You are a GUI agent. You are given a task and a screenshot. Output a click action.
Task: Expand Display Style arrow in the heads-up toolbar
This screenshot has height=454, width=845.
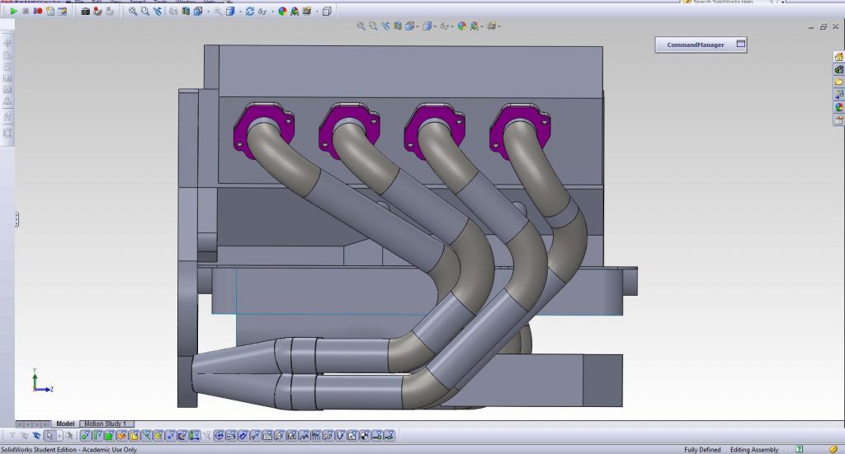436,26
